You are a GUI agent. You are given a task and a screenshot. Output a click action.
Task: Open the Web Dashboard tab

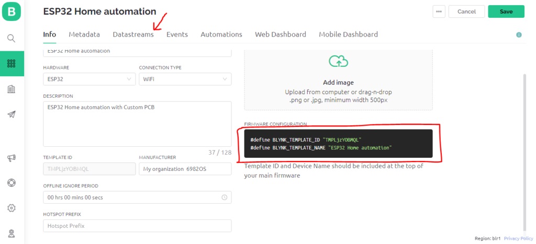(281, 34)
